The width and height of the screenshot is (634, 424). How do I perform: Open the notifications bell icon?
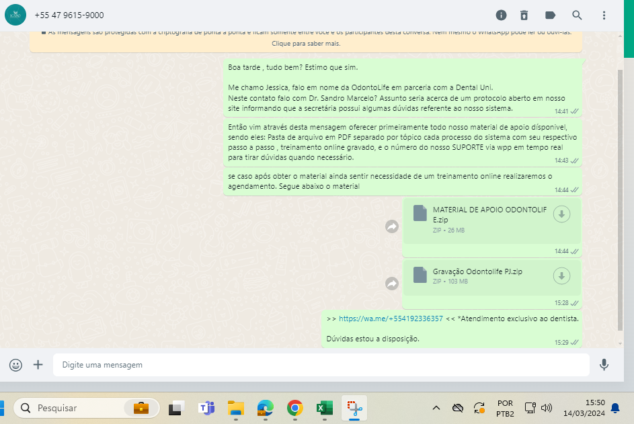[x=615, y=409]
